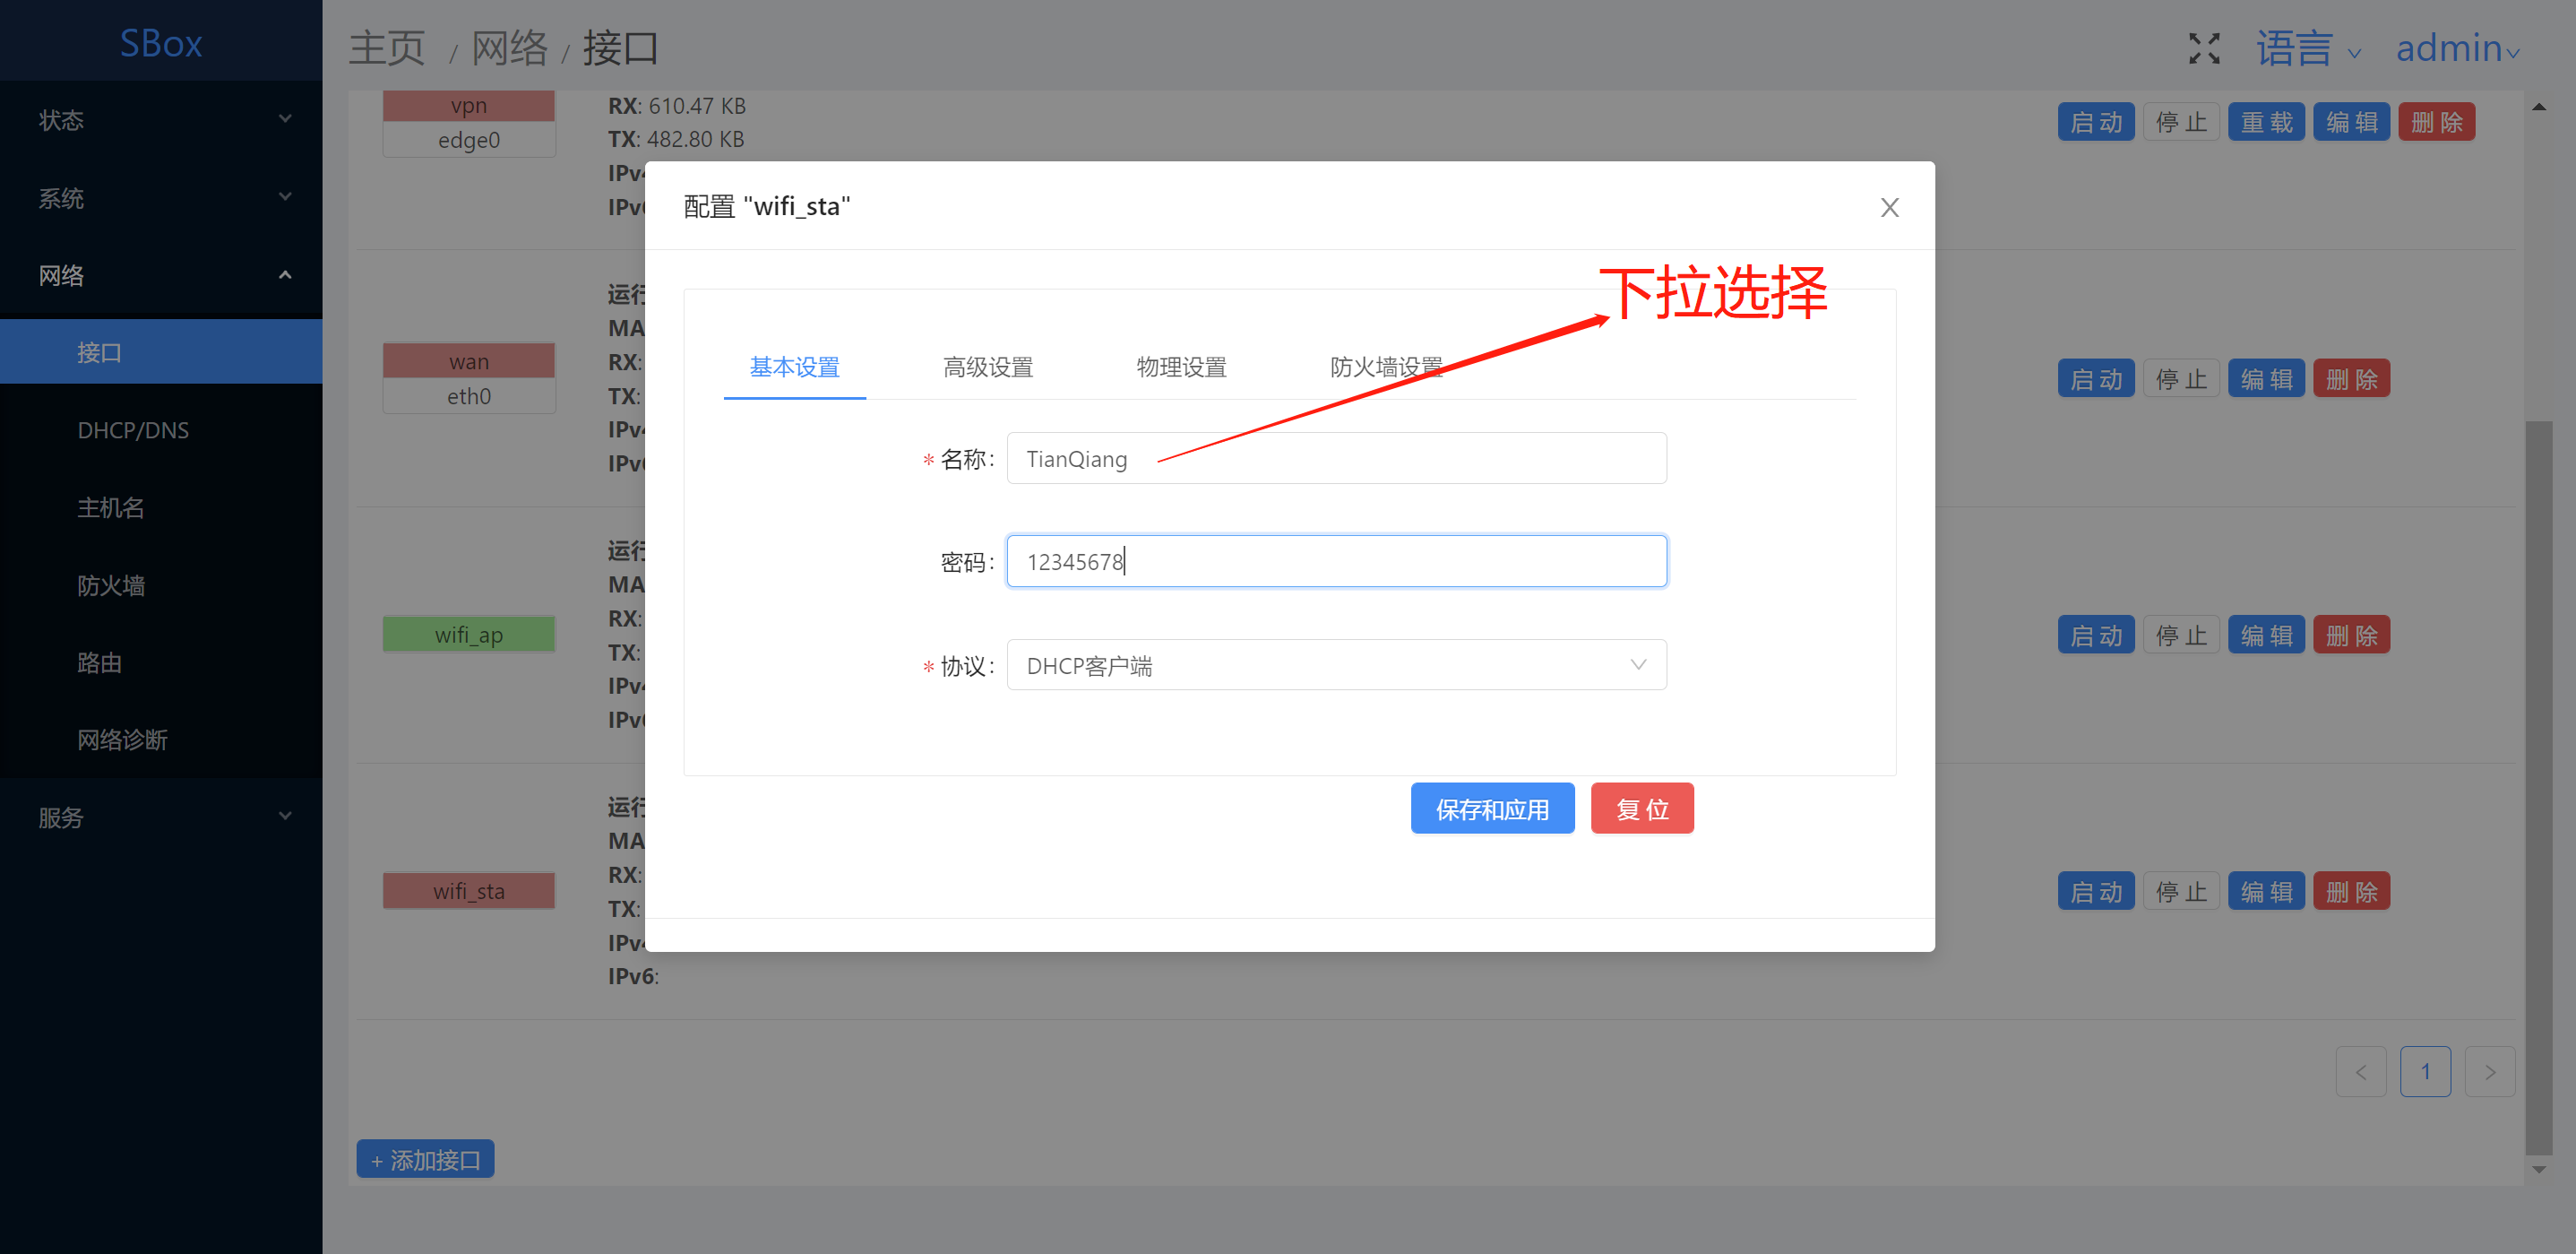Click the 保存和应用 button

(x=1491, y=809)
